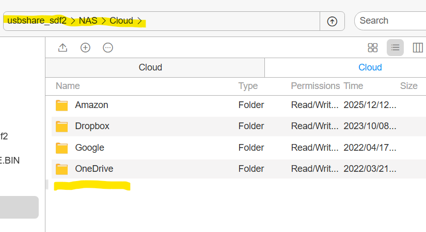
Task: Expand chevron after usbshare_sdf2 in path
Action: coord(73,21)
